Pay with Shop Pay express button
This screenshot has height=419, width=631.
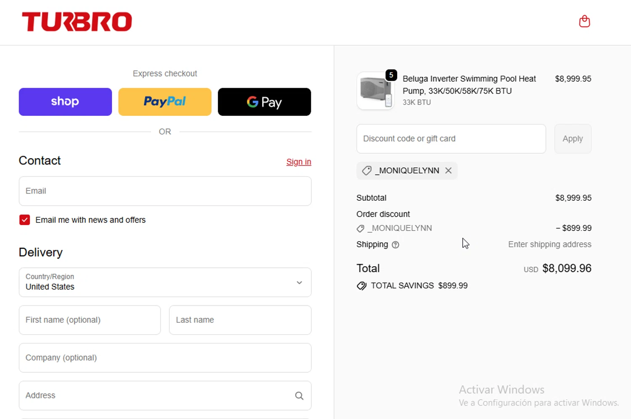point(65,102)
